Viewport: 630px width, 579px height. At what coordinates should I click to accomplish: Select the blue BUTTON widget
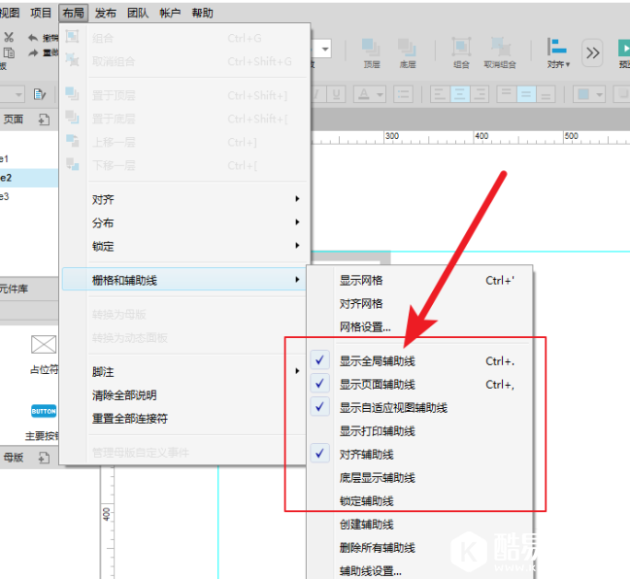tap(44, 411)
